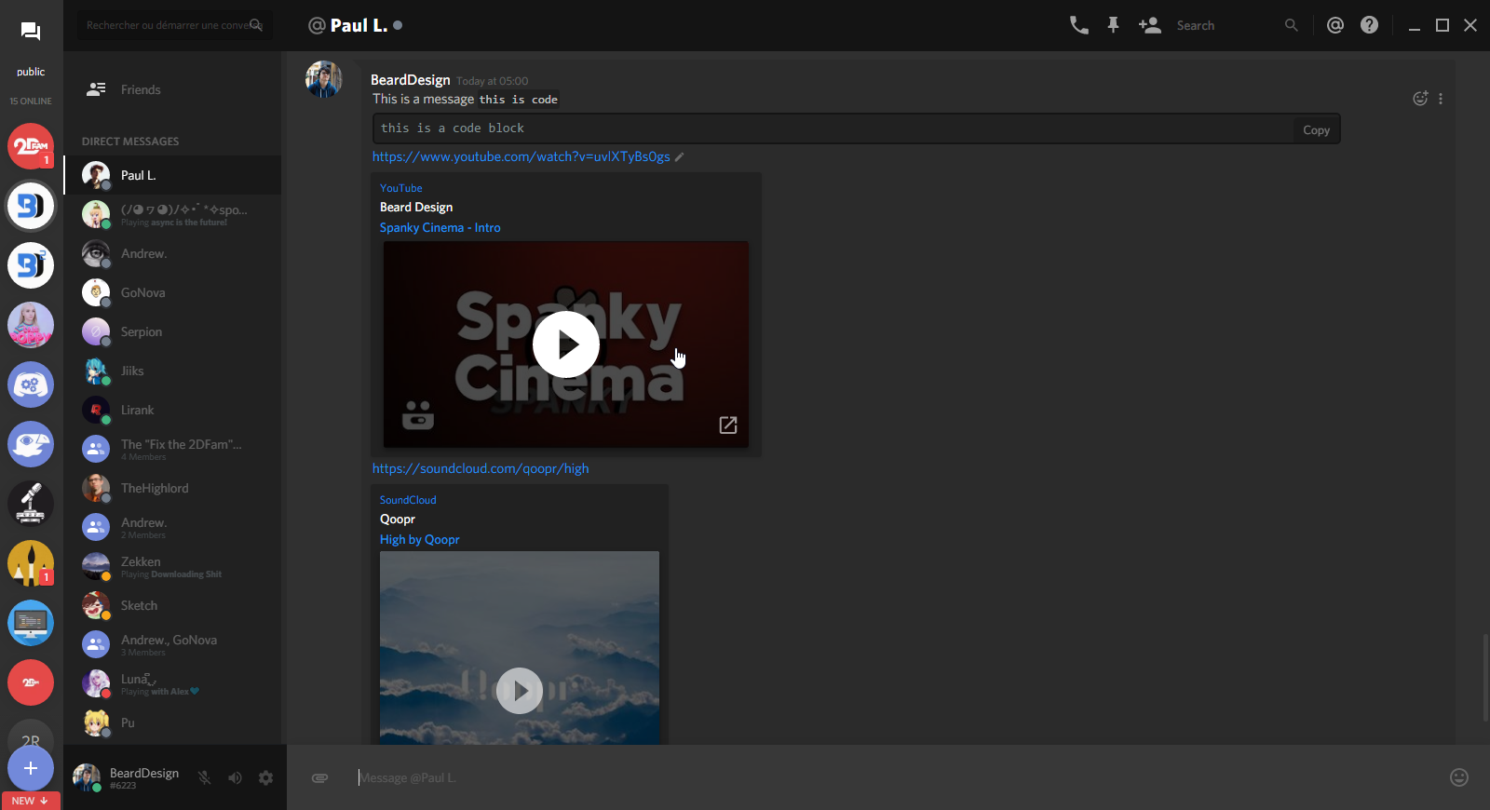Screen dimensions: 1490x810
Task: Open GoNova direct message
Action: click(172, 292)
